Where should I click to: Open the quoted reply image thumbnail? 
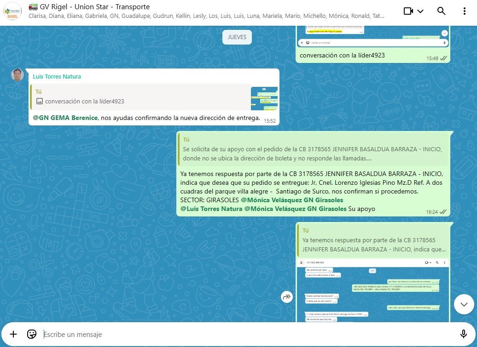tap(264, 98)
